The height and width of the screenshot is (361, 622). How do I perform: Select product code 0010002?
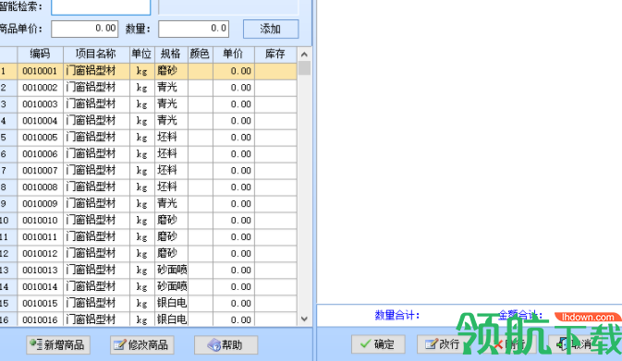40,88
